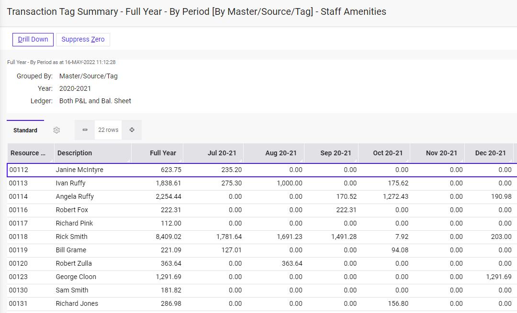Click the 22 rows indicator
The width and height of the screenshot is (517, 313).
[x=108, y=130]
